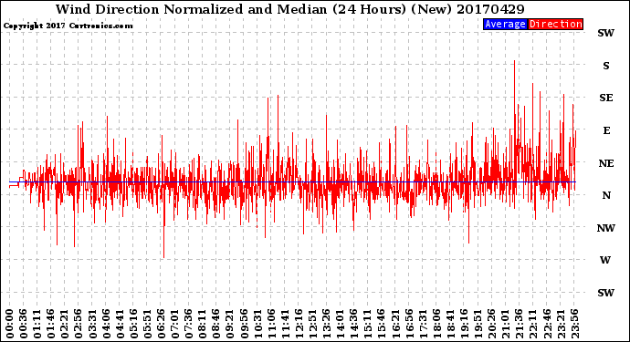Screen dimensions: 630x342
Task: Click the "S" direction axis label
Action: pyautogui.click(x=606, y=66)
